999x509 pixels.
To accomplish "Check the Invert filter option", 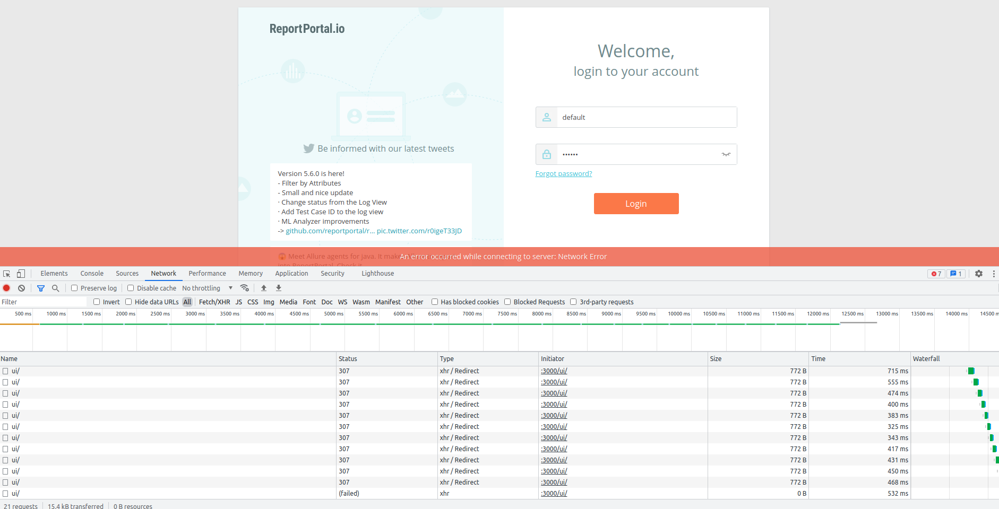I will (97, 302).
